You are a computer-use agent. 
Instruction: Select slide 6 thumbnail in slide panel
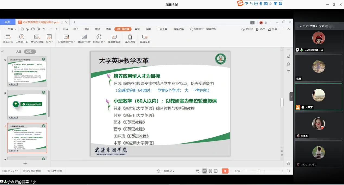point(27,105)
